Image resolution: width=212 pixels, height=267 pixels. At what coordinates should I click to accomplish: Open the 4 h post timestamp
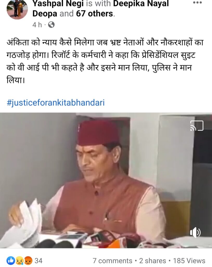point(37,25)
